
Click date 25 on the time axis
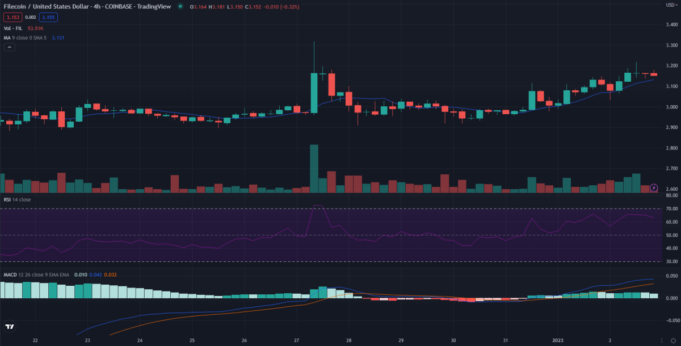[192, 340]
